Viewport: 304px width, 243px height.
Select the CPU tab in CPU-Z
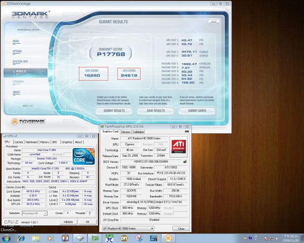click(8, 142)
